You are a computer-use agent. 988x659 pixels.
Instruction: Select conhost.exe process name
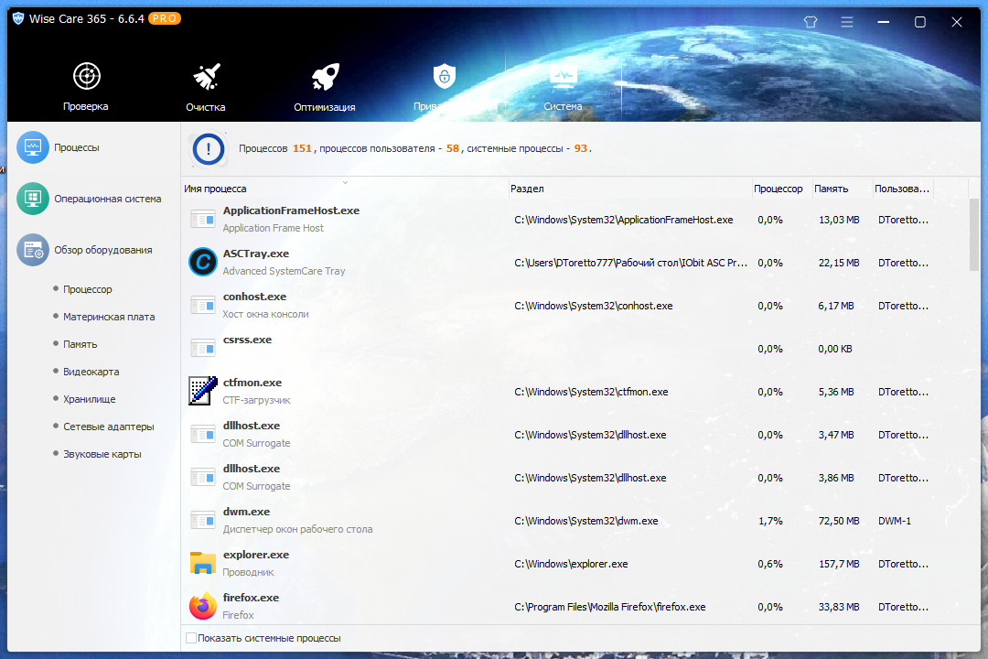pyautogui.click(x=254, y=297)
